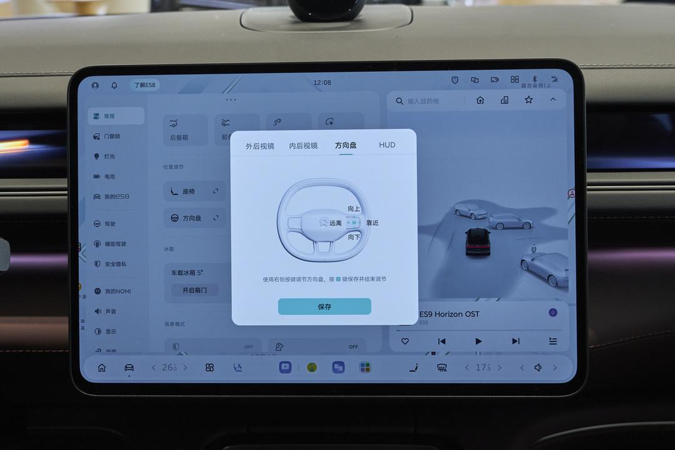675x450 pixels.
Task: Switch to the 外后视镜 tab
Action: click(259, 146)
